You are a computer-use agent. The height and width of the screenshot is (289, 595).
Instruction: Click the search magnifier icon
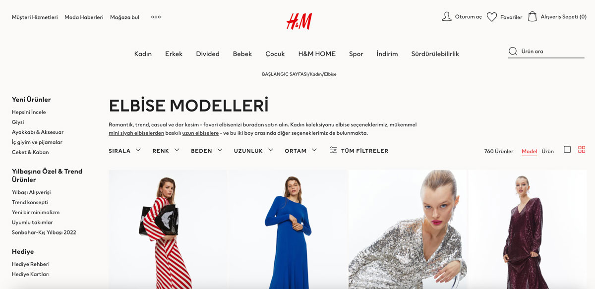(x=513, y=51)
